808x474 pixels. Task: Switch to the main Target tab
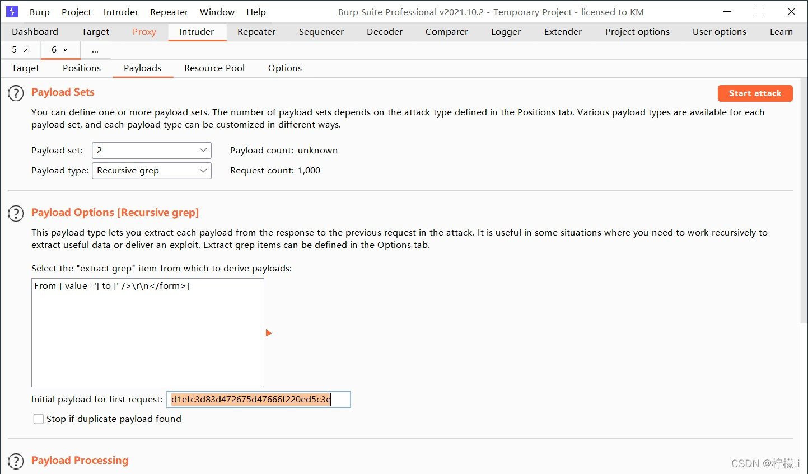[95, 32]
